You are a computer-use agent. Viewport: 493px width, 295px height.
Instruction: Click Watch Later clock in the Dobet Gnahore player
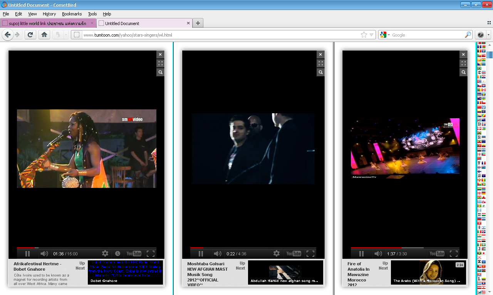coord(117,253)
